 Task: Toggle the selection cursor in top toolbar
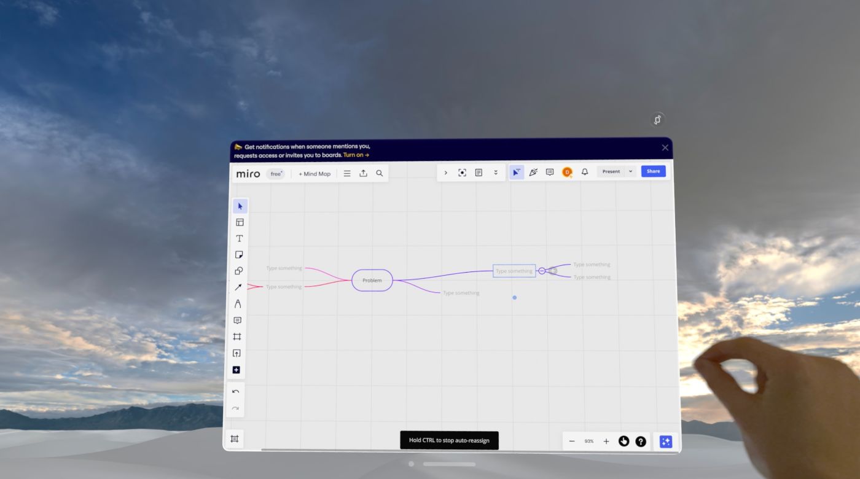(517, 172)
